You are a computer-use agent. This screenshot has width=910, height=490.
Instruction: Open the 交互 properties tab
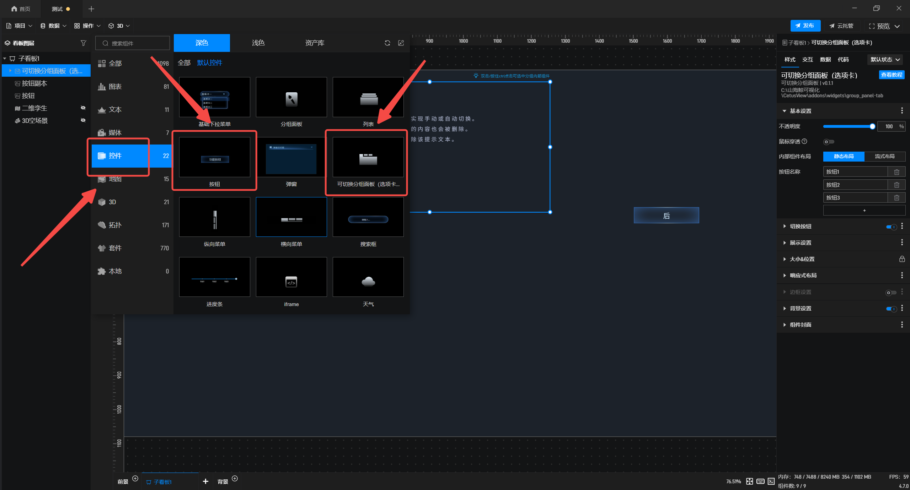807,60
